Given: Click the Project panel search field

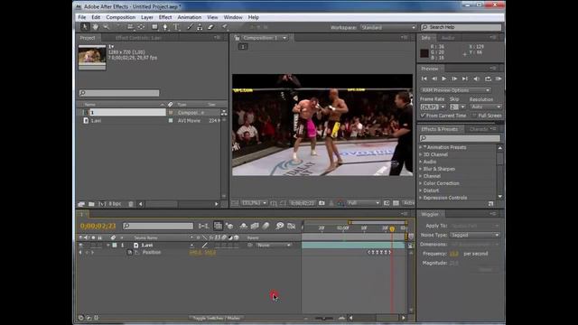Looking at the screenshot, I should pyautogui.click(x=119, y=93).
